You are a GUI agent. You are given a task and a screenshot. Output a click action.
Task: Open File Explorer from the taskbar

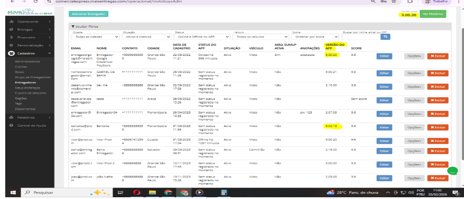[x=152, y=192]
